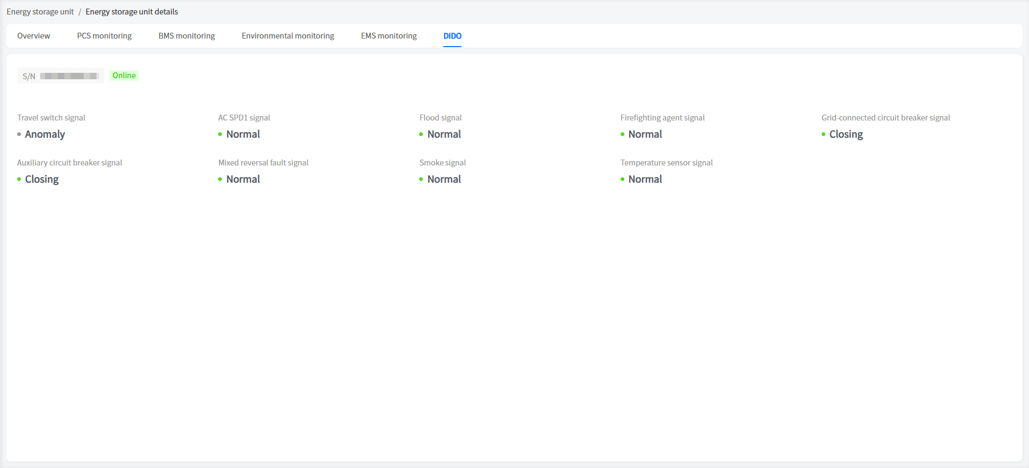Click the gray dot beside Anomaly
1029x468 pixels.
(x=19, y=134)
